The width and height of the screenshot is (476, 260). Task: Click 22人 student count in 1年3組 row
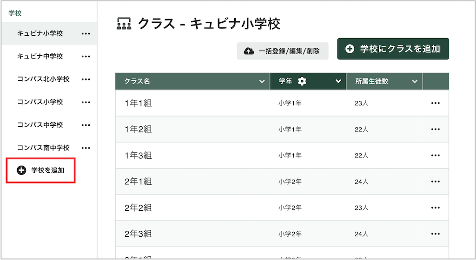361,156
